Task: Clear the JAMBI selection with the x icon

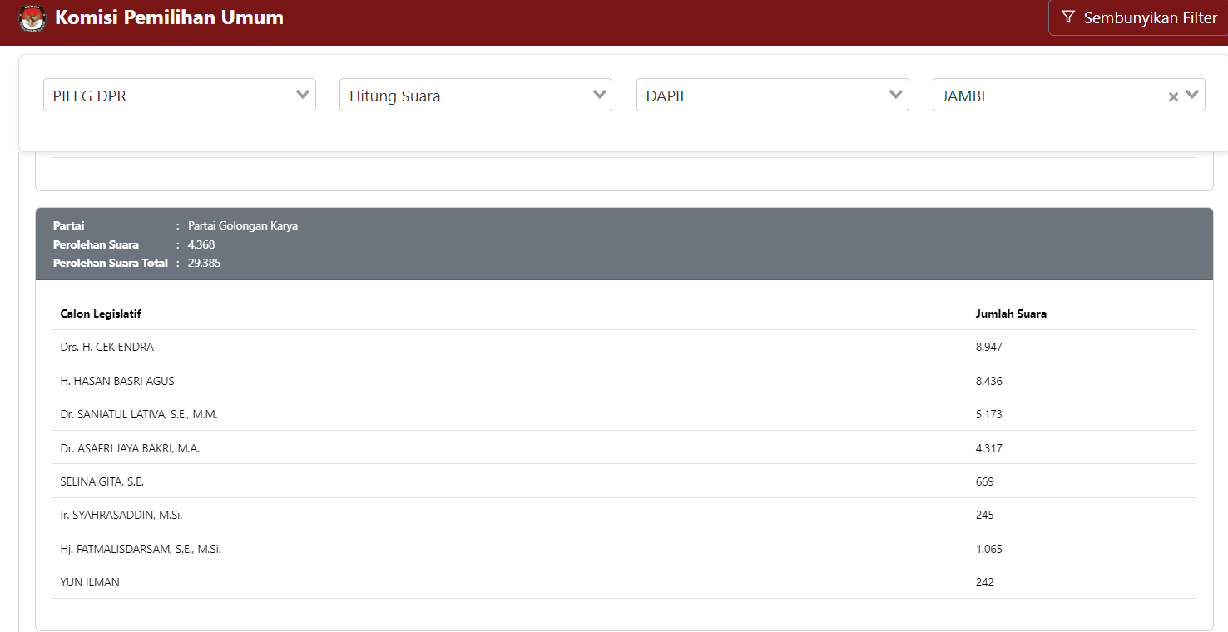Action: point(1173,96)
